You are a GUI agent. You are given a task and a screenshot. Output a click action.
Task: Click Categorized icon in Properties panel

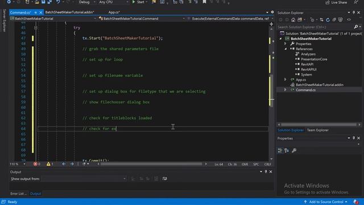[280, 150]
